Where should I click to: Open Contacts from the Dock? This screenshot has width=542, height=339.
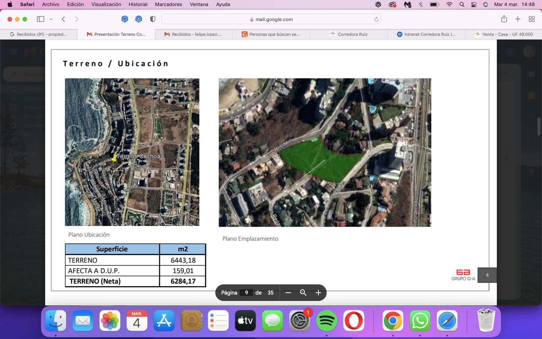point(191,321)
